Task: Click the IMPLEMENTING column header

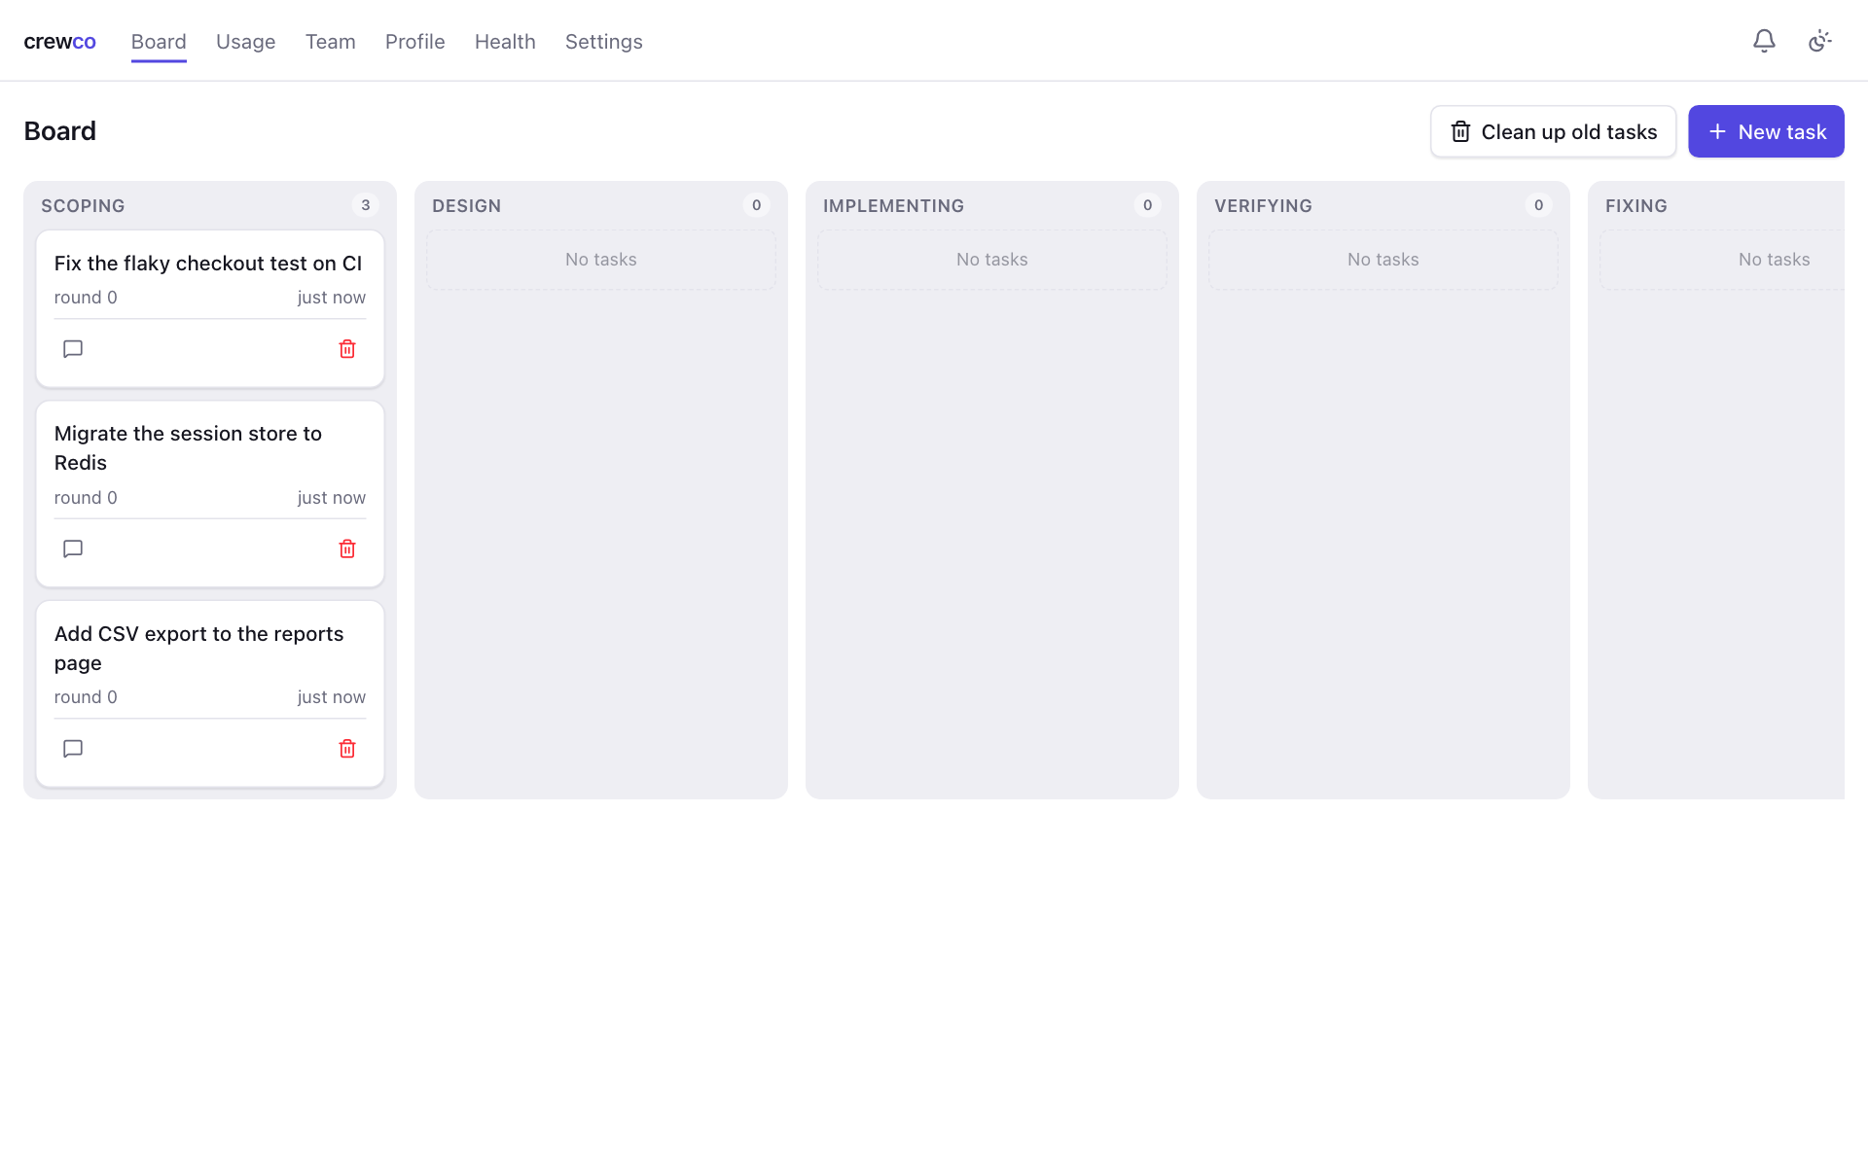Action: [x=894, y=206]
